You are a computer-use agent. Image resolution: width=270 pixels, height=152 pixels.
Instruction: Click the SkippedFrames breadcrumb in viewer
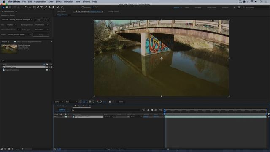coord(62,15)
